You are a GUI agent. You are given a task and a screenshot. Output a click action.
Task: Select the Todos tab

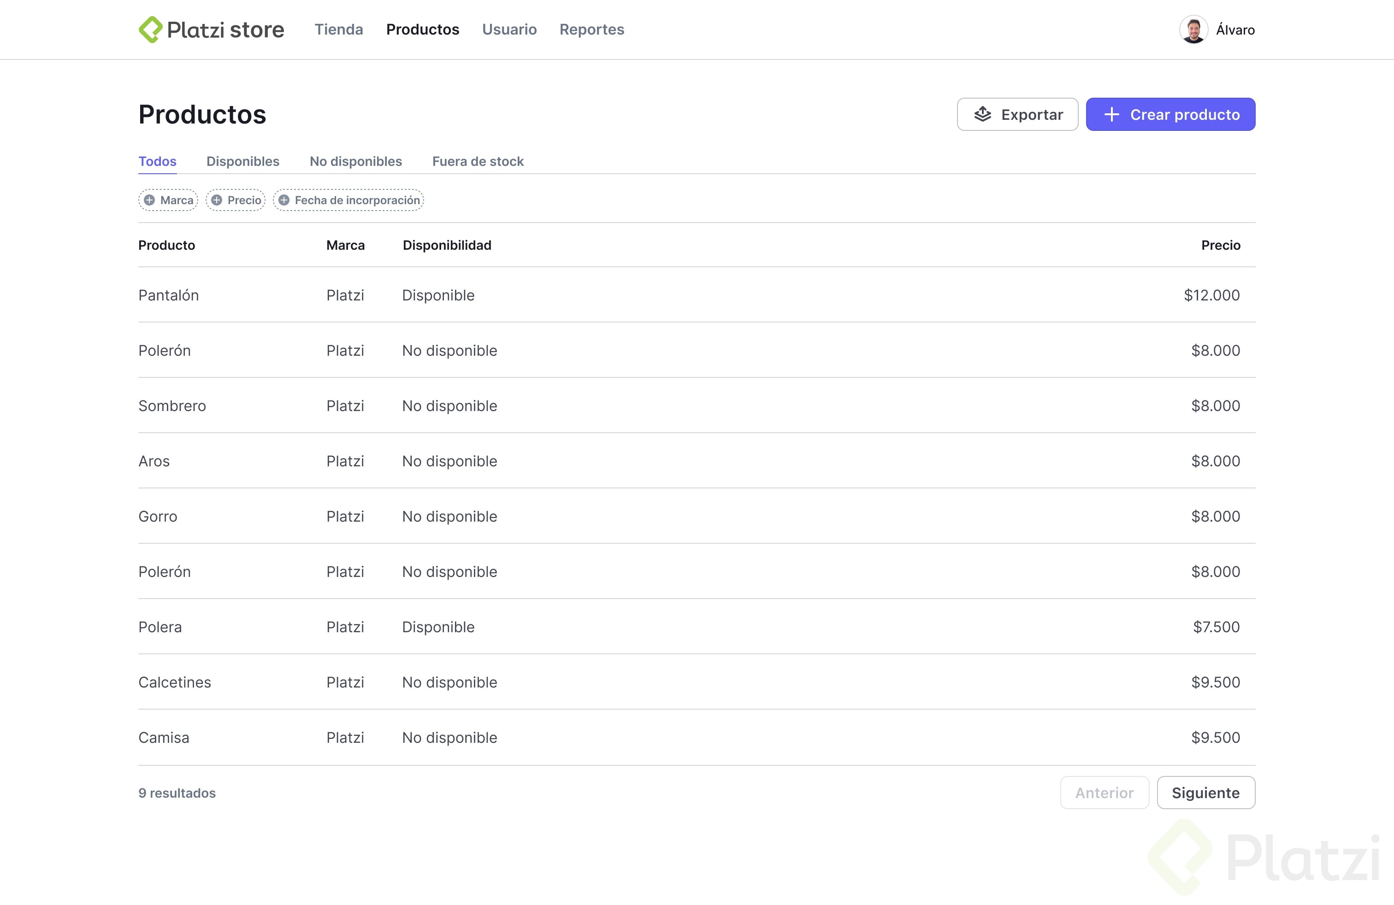coord(157,161)
